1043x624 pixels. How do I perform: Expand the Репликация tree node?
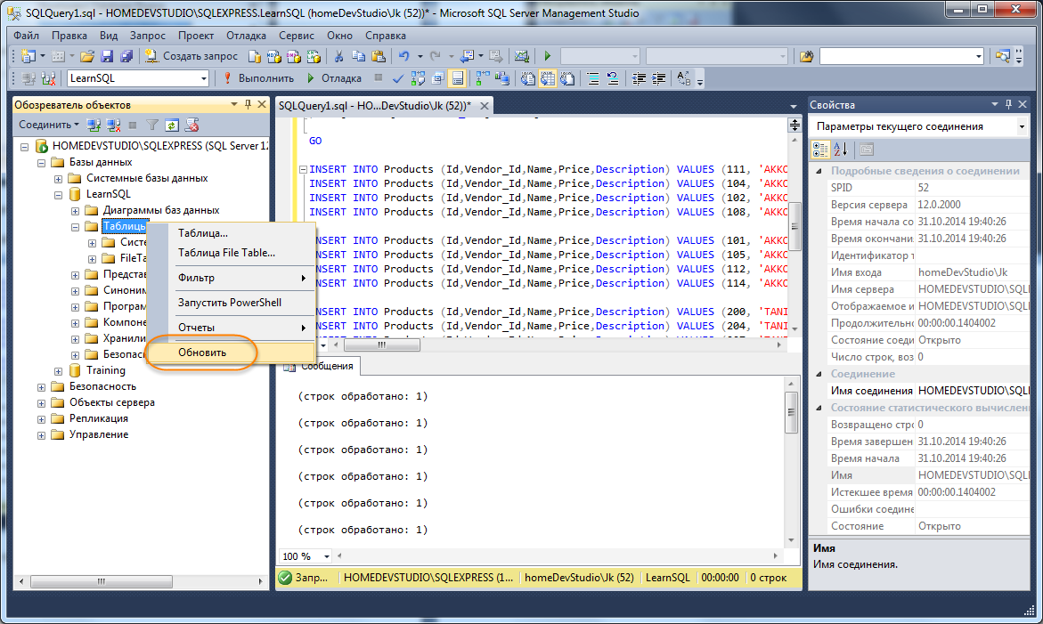41,419
